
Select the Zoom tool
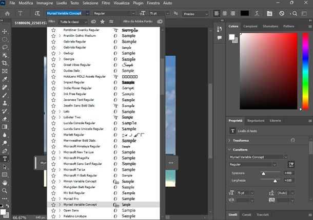pyautogui.click(x=5, y=190)
